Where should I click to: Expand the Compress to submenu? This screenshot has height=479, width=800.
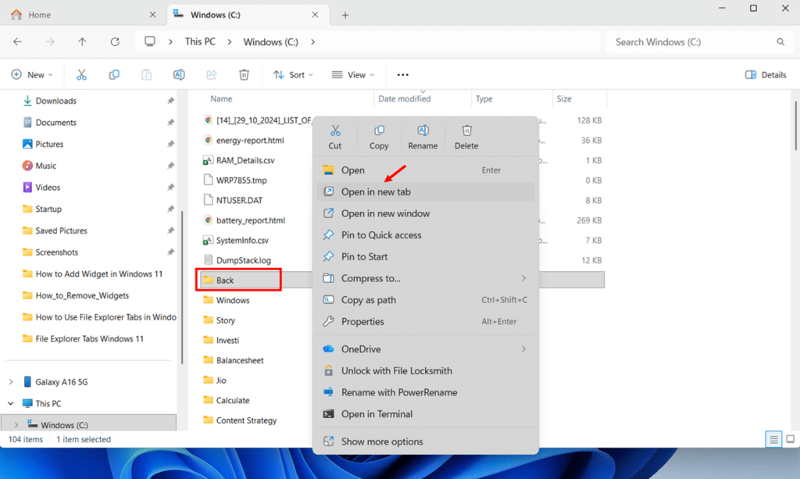point(523,278)
